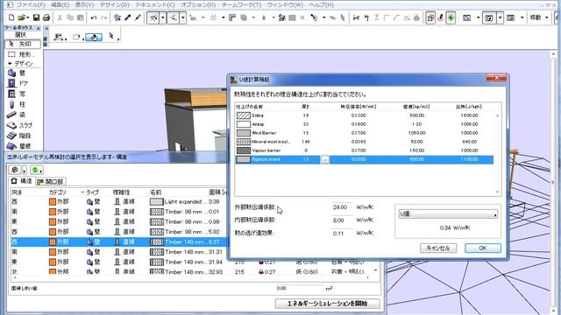Select the Arrow (矢印) tool in toolbox
Screen dimensions: 561x315
22,44
